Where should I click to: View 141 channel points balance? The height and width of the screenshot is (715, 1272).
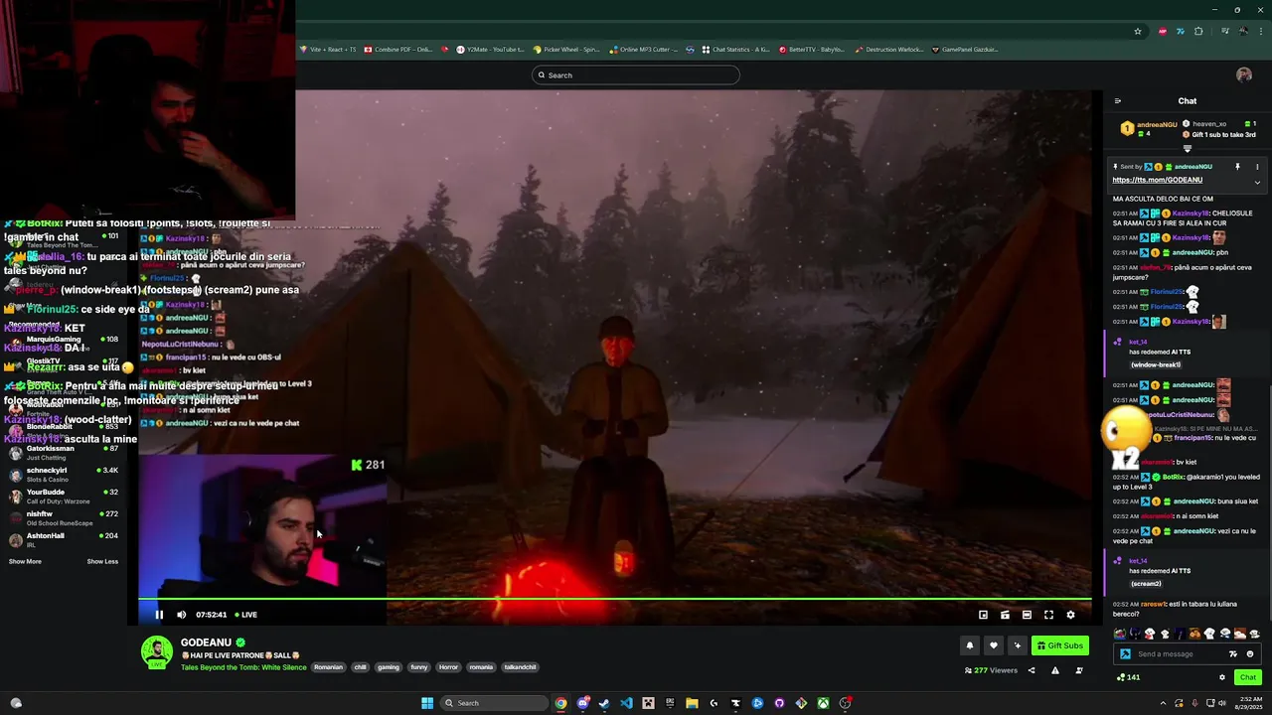click(x=1128, y=677)
